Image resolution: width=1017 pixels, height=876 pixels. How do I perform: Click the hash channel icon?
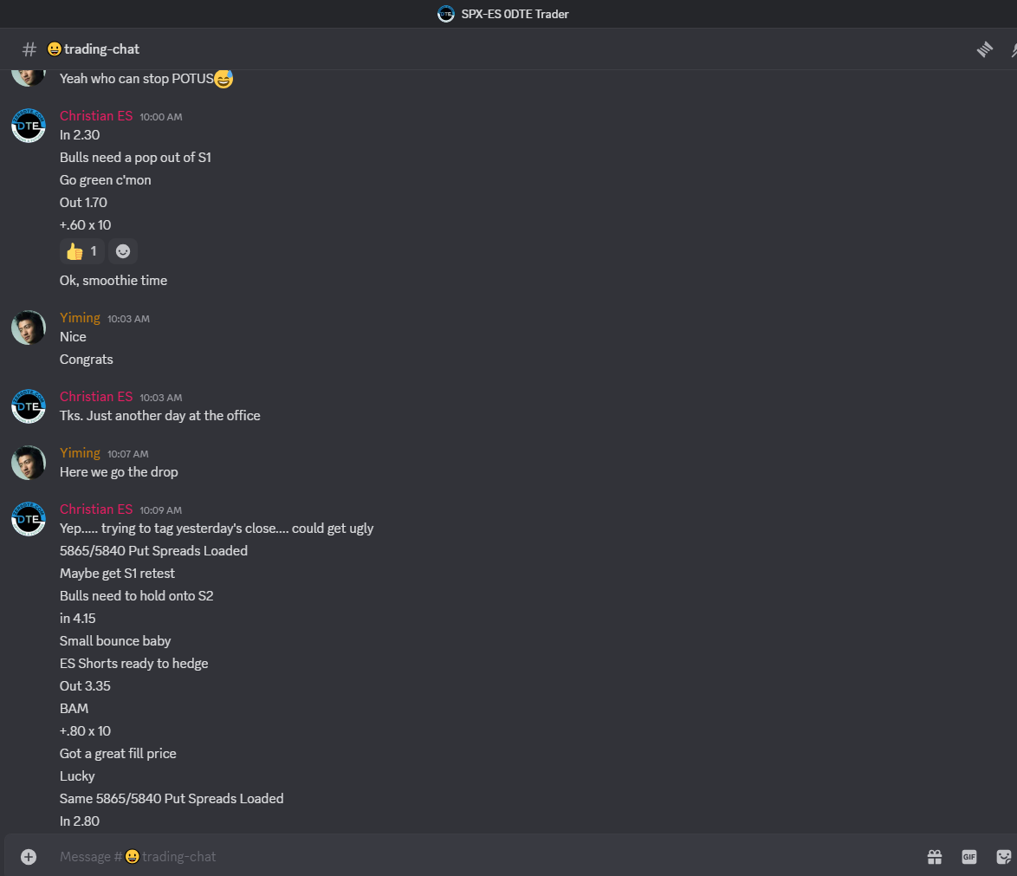coord(29,49)
